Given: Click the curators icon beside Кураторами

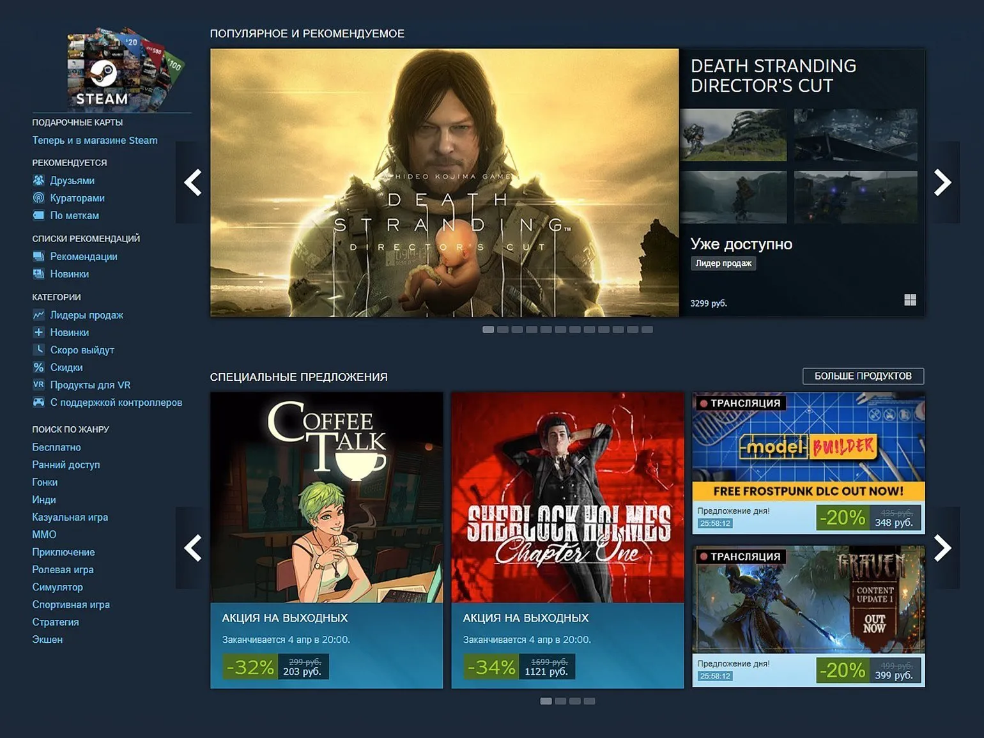Looking at the screenshot, I should click(x=39, y=198).
